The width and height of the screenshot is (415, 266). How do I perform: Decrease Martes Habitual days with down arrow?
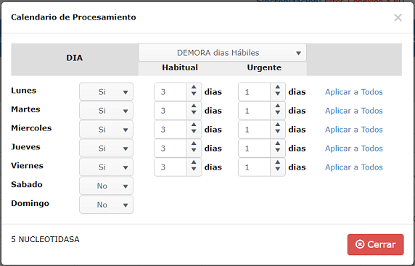click(194, 112)
